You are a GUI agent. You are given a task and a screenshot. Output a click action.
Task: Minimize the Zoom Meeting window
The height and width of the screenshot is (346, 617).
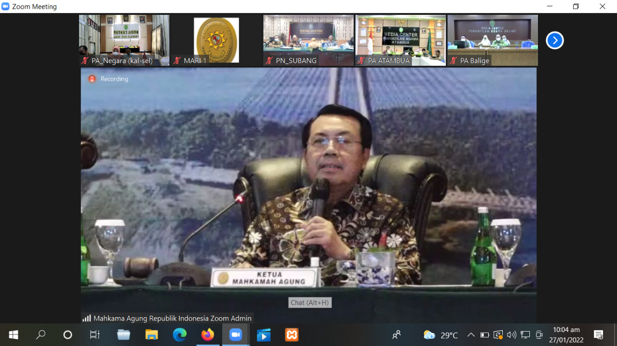(x=550, y=6)
